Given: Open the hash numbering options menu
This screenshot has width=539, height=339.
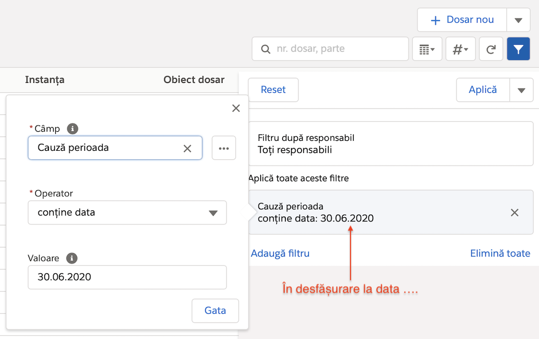Looking at the screenshot, I should point(461,49).
